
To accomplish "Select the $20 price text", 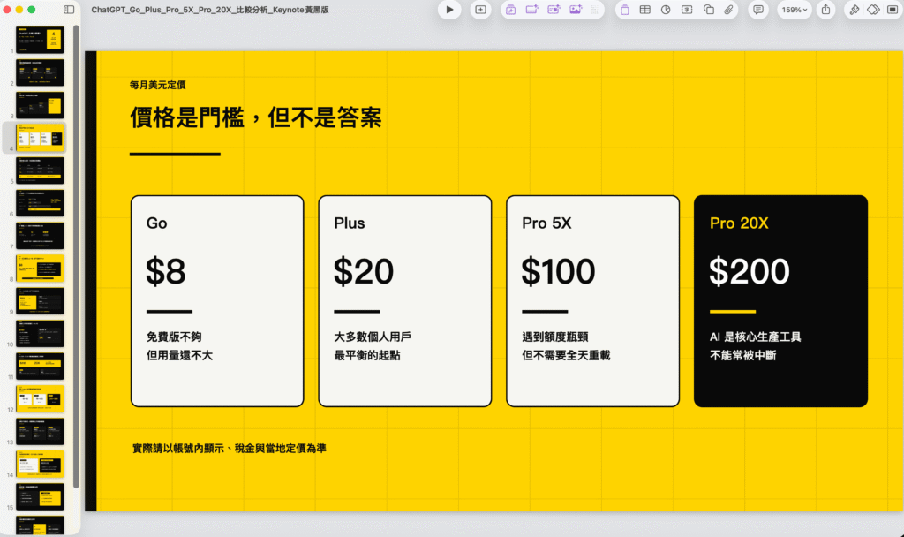I will [364, 271].
